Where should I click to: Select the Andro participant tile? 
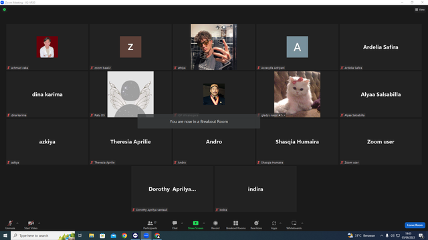[214, 141]
